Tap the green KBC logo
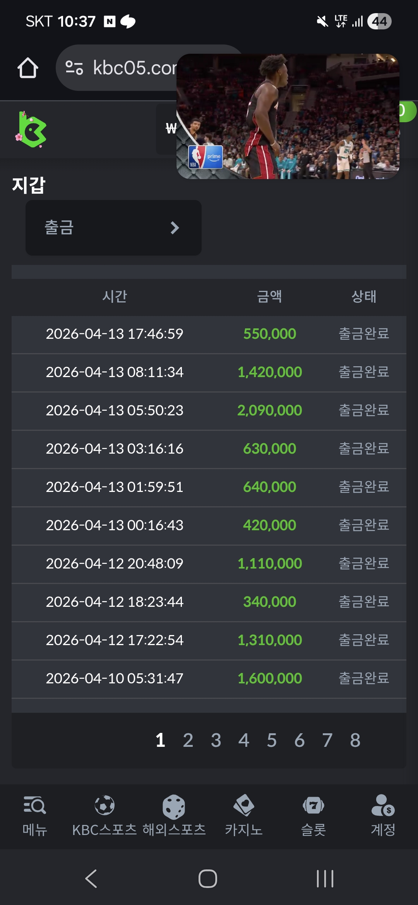This screenshot has width=418, height=905. (32, 130)
